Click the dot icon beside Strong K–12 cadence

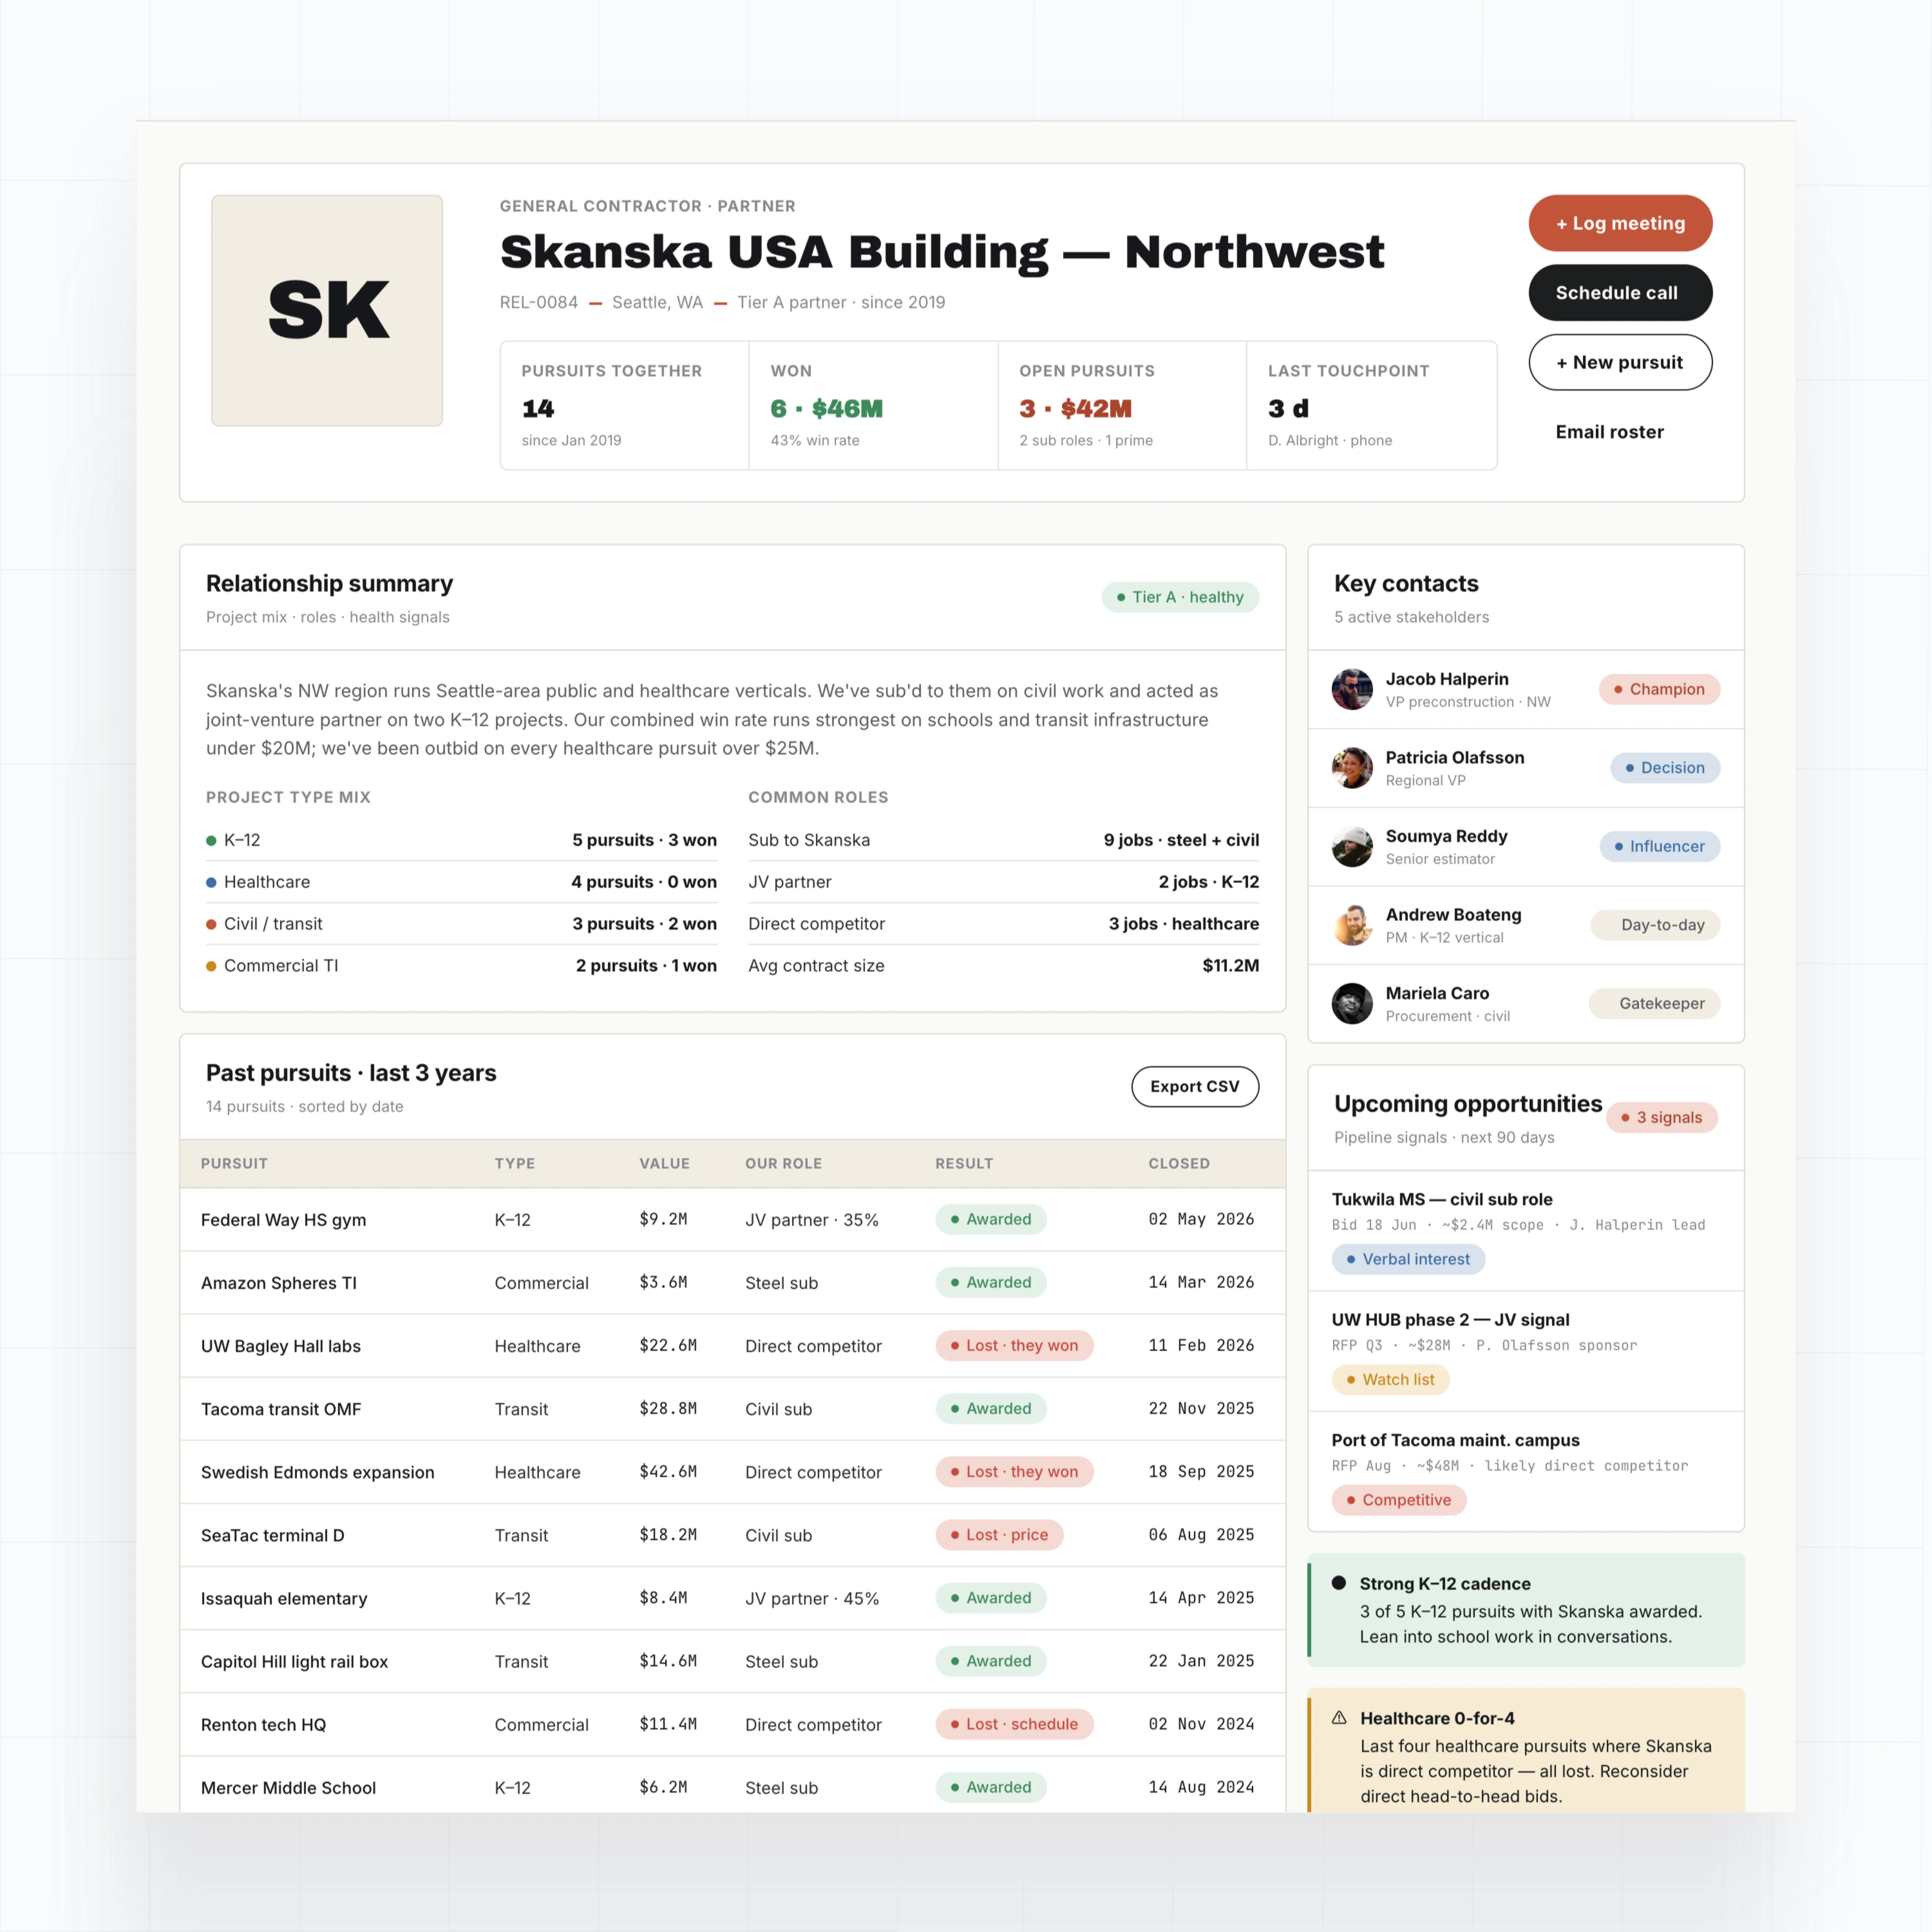point(1339,1583)
